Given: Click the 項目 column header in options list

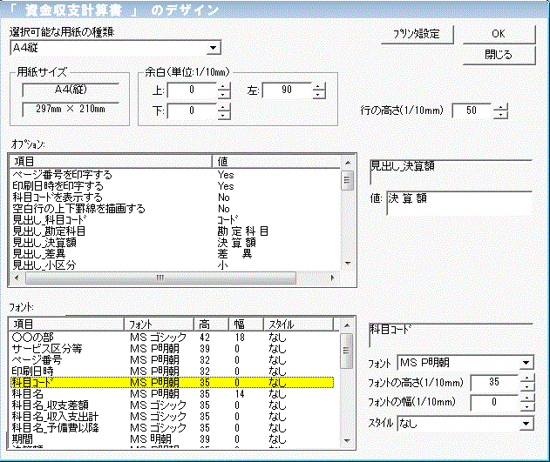Looking at the screenshot, I should [111, 161].
